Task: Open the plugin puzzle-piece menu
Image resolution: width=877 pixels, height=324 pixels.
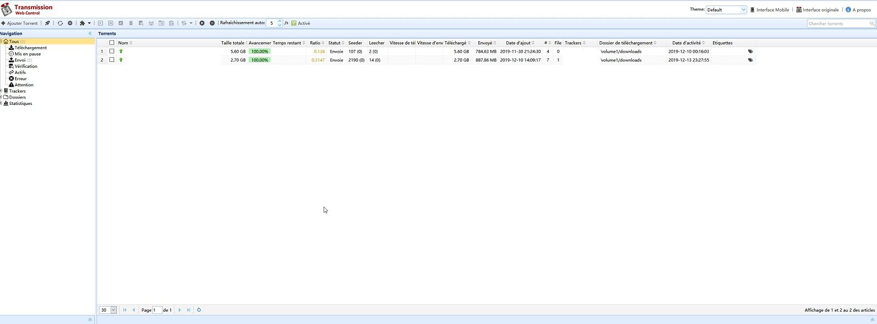Action: 85,23
